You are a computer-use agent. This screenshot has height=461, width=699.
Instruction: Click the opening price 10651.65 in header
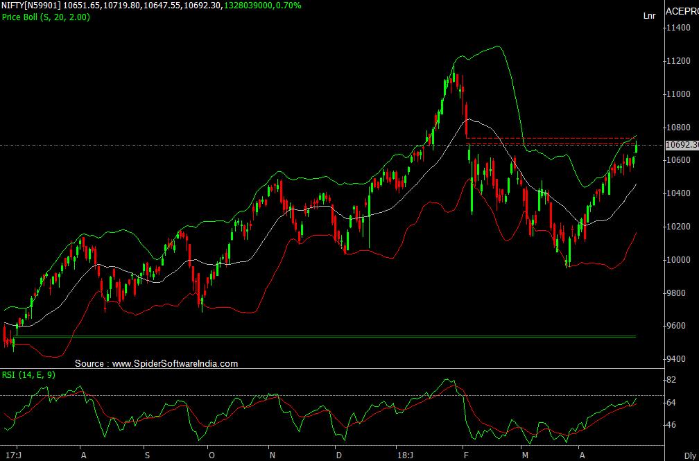point(82,6)
